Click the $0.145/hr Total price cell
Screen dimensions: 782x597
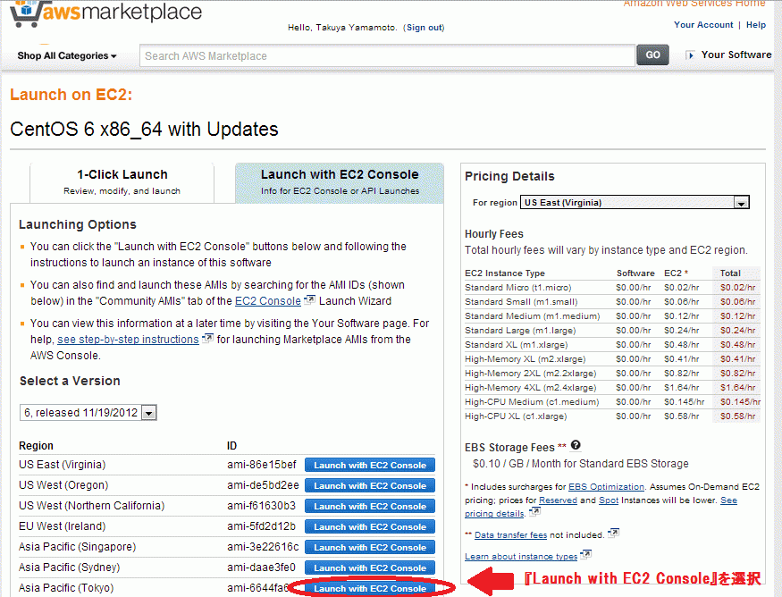740,402
